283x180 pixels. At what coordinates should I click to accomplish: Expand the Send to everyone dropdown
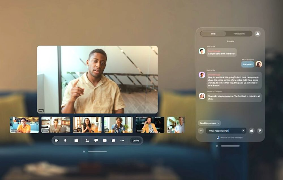210,123
